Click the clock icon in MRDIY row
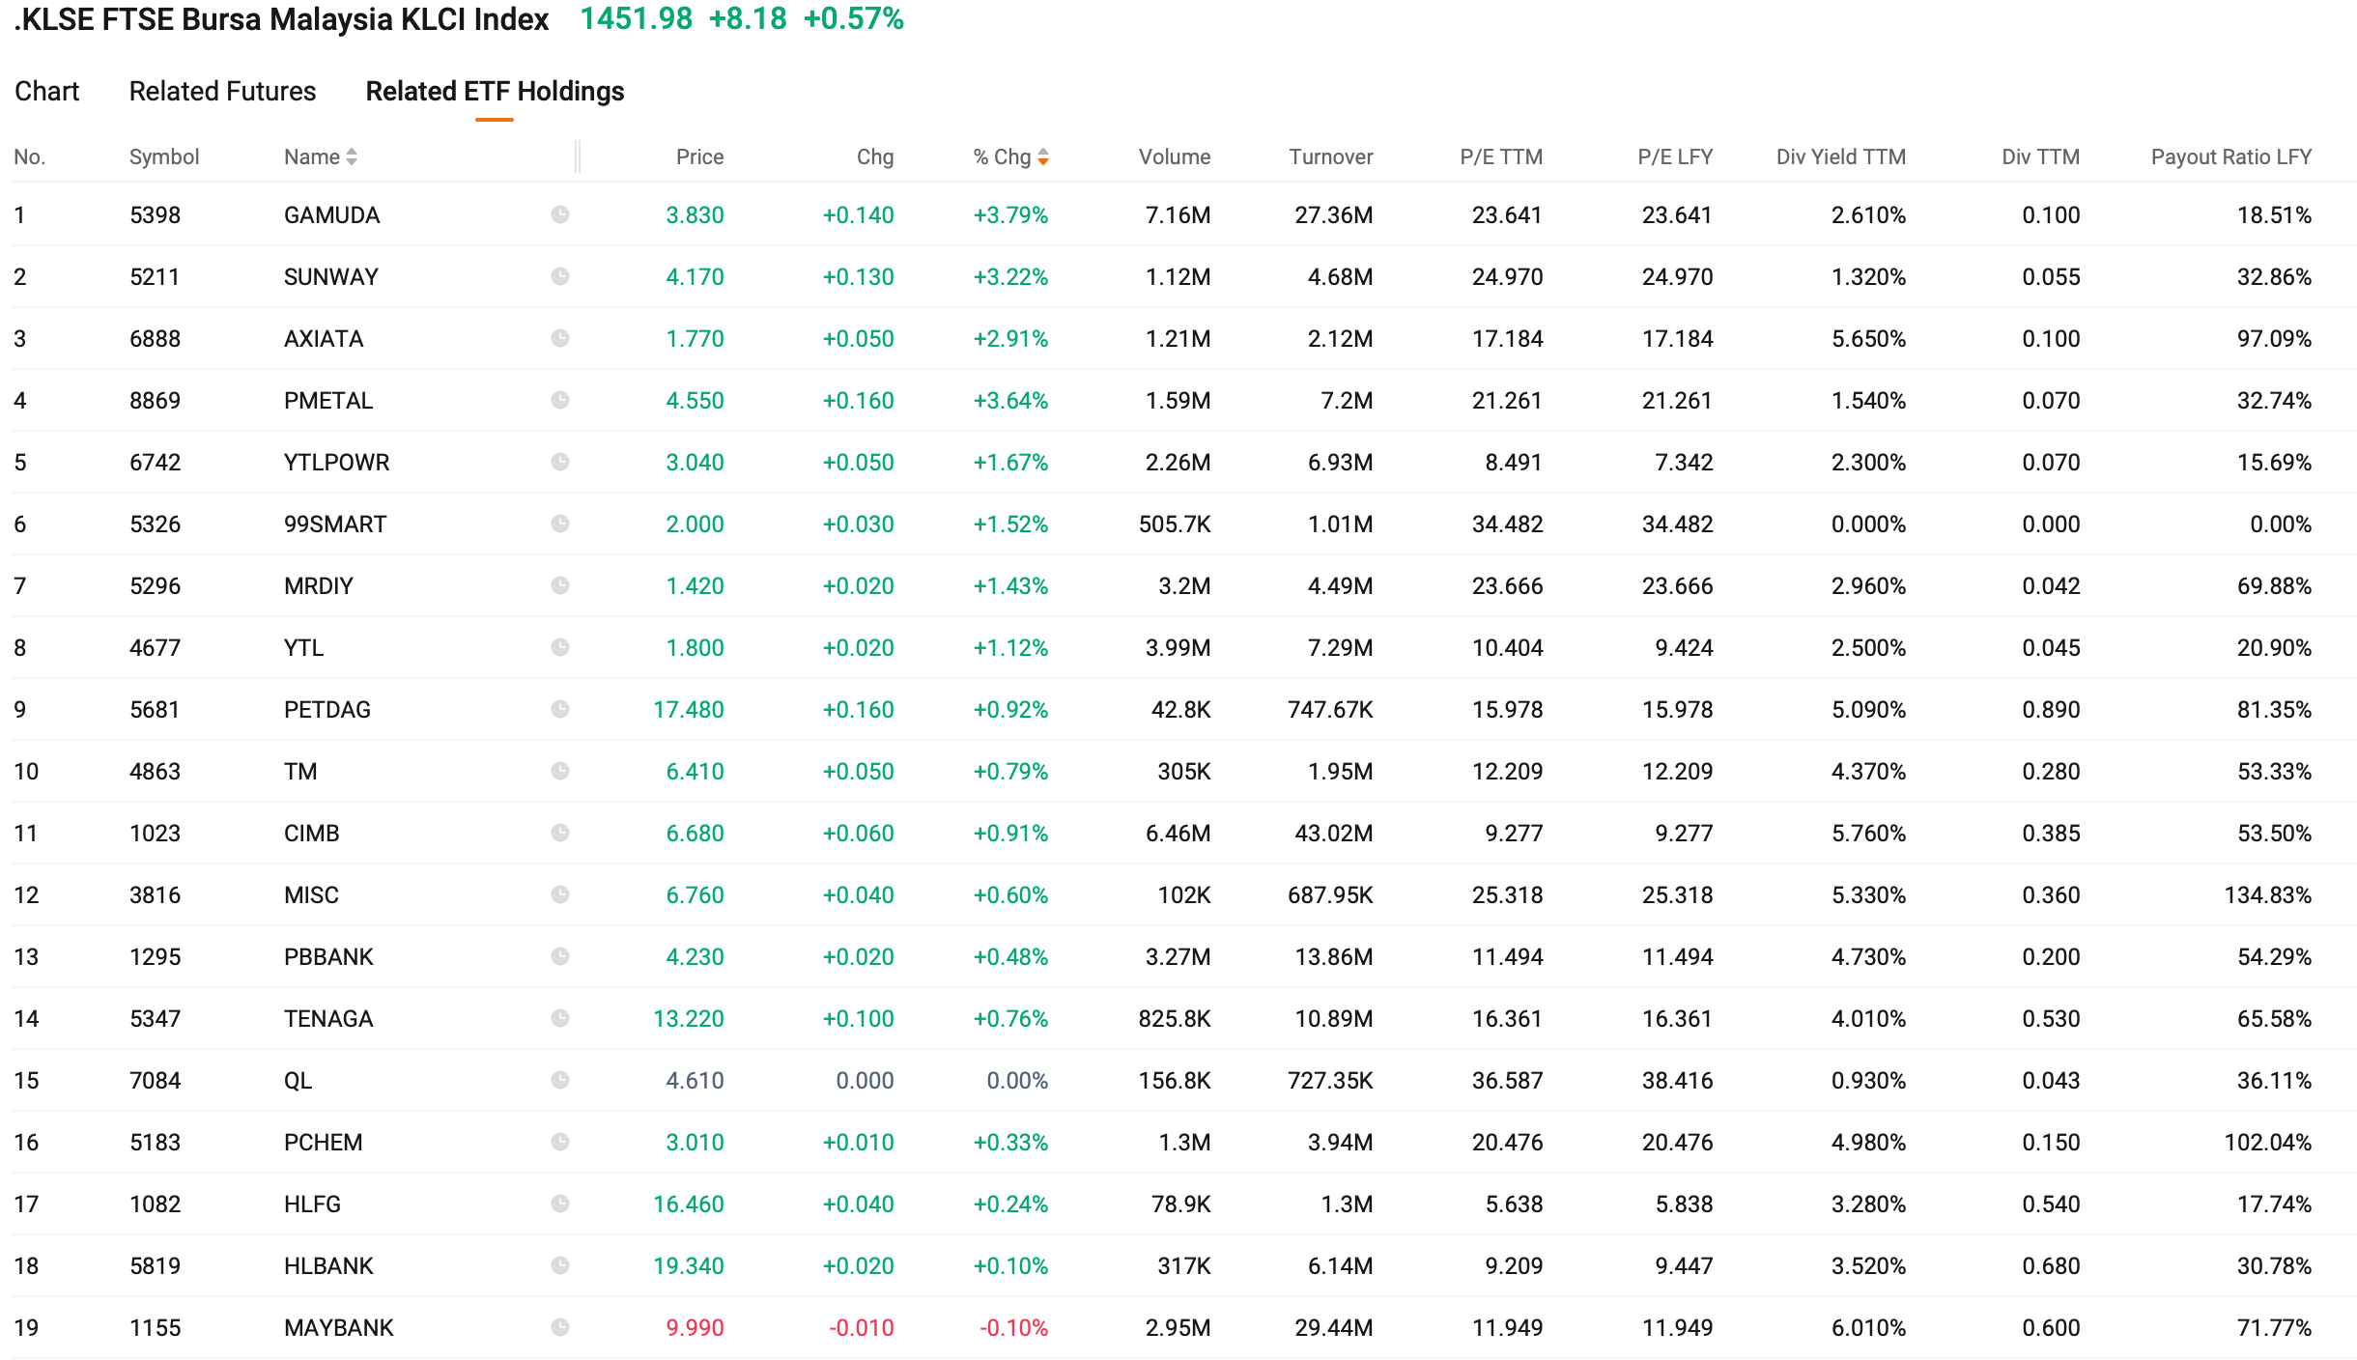 [560, 585]
